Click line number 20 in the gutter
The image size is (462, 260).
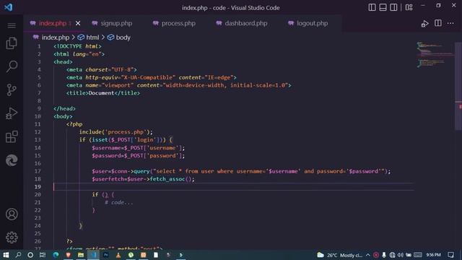38,194
